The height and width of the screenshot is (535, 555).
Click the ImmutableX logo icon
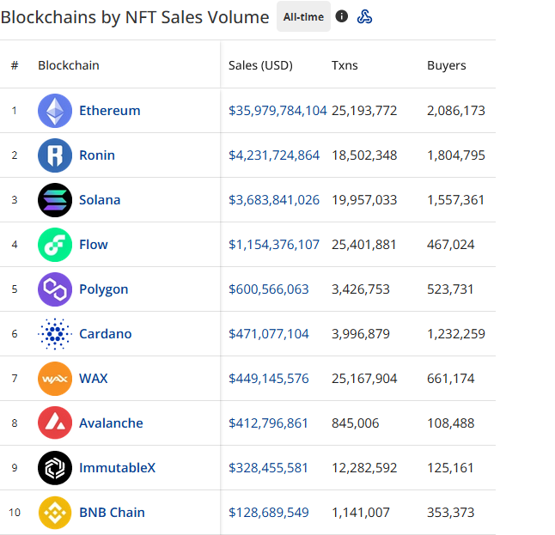pyautogui.click(x=55, y=468)
